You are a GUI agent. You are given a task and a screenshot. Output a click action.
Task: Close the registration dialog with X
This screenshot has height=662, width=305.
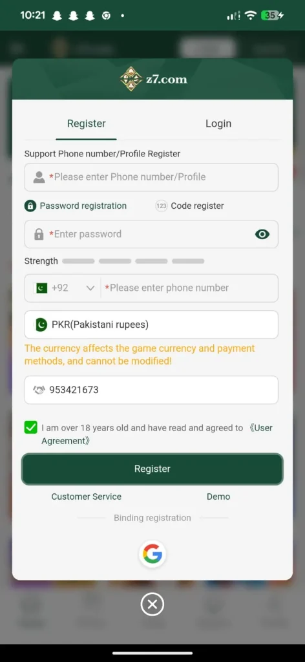(152, 604)
